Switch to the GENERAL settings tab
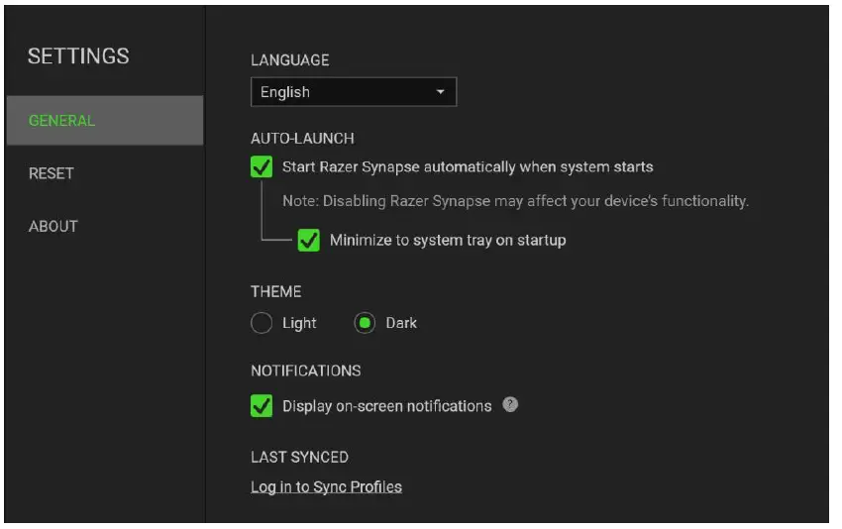 click(x=61, y=121)
